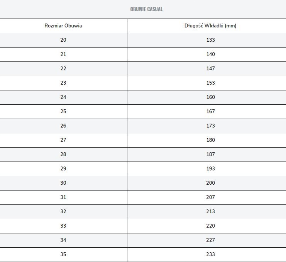Choose shoe size 26 in the table
Viewport: 286px width, 262px height.
point(63,126)
